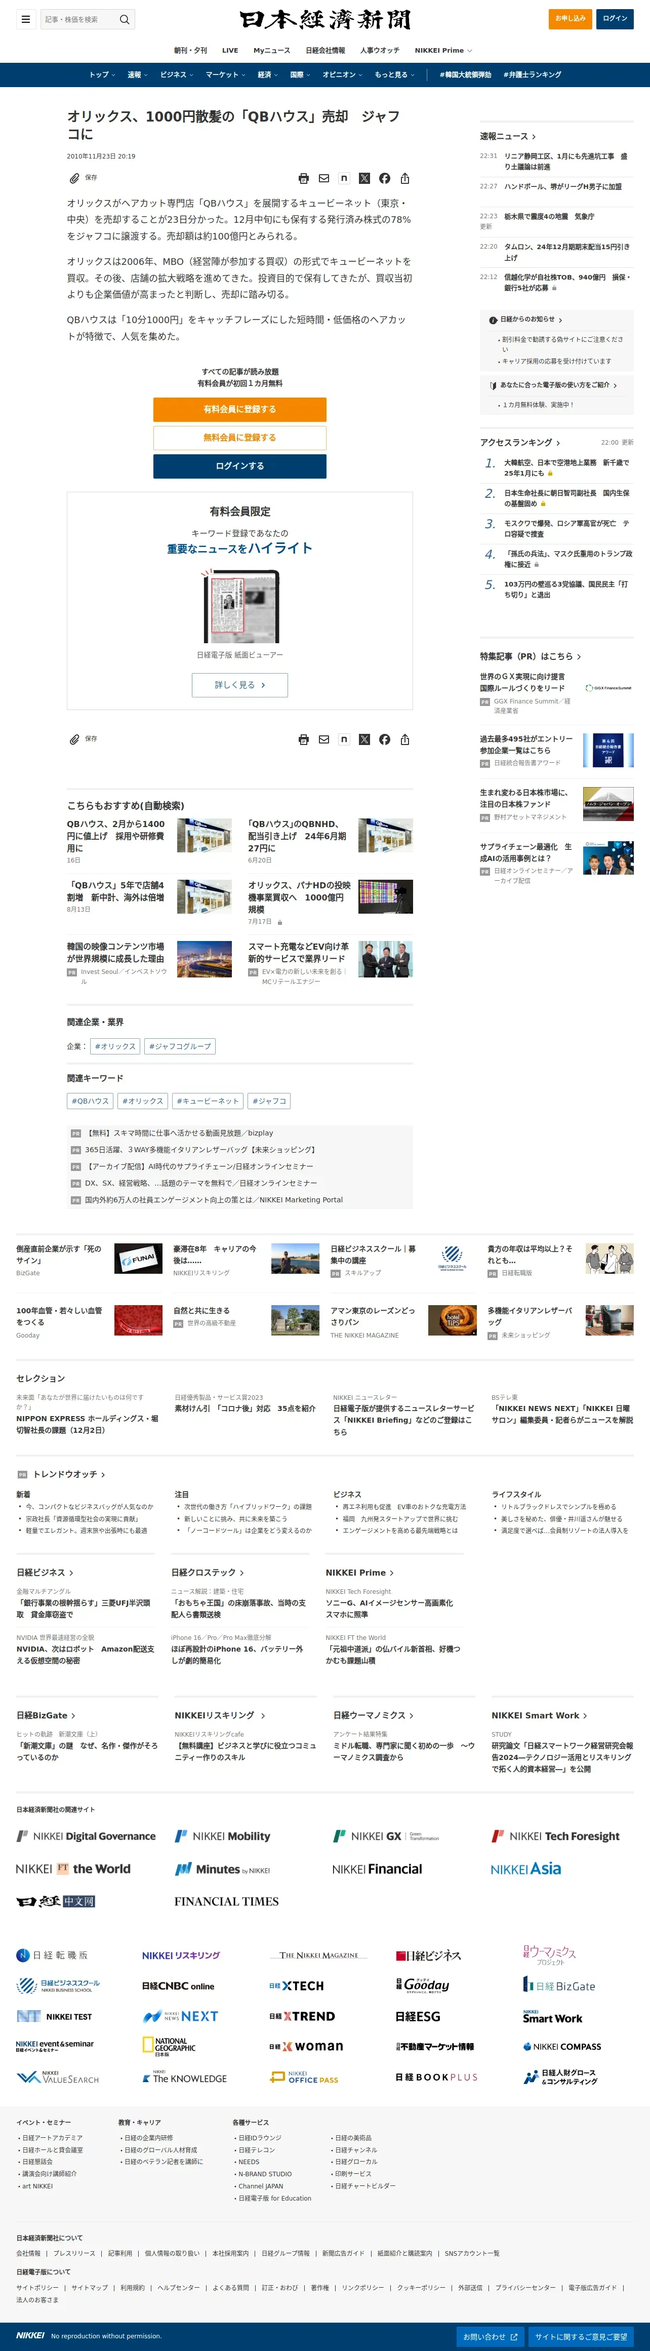Expand the トップ navigation dropdown
This screenshot has width=650, height=2351.
coord(102,75)
